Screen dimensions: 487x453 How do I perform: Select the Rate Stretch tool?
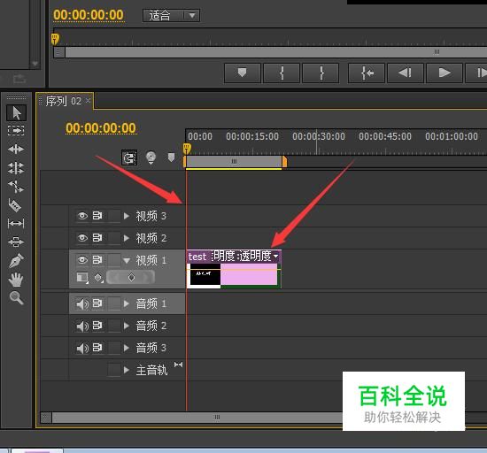16,187
